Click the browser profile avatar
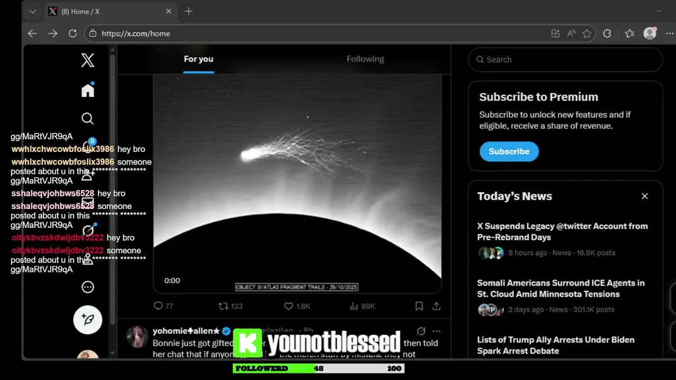 click(x=650, y=33)
